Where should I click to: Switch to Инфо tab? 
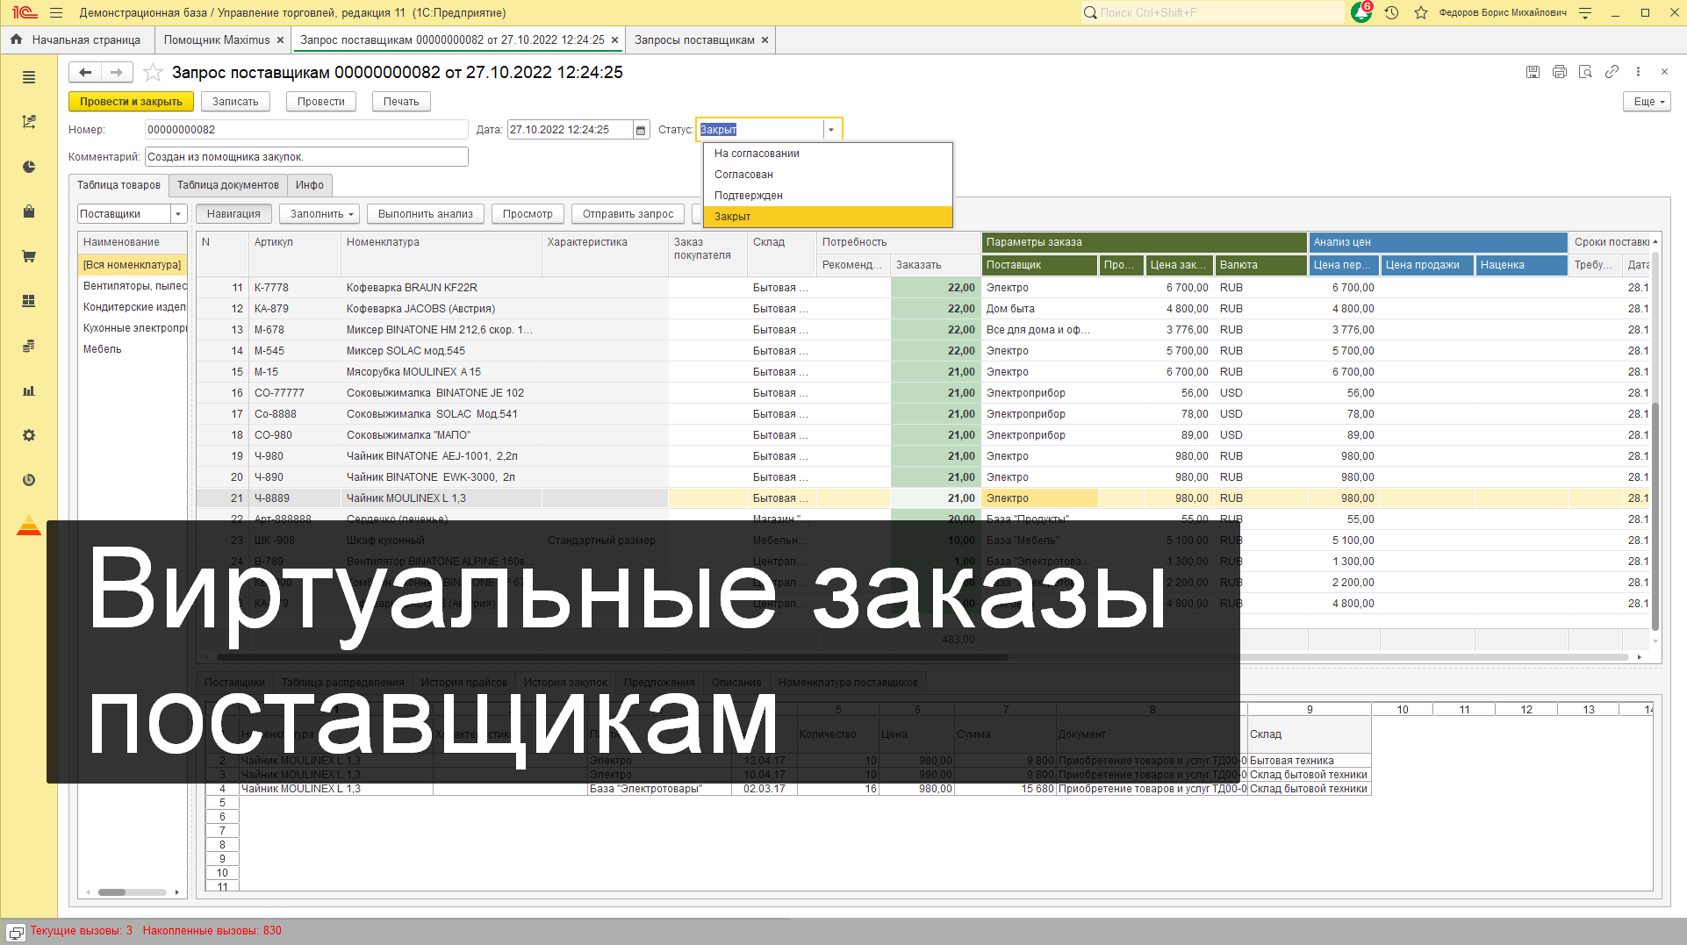pyautogui.click(x=310, y=185)
